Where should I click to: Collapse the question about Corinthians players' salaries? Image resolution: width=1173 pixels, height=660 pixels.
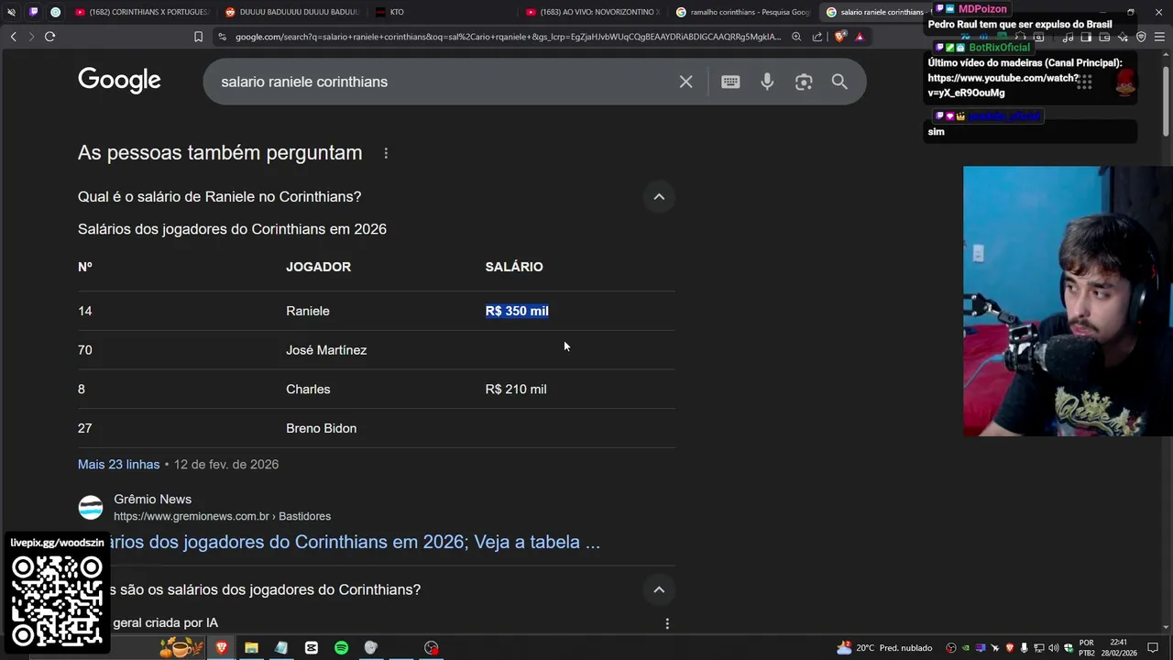659,589
